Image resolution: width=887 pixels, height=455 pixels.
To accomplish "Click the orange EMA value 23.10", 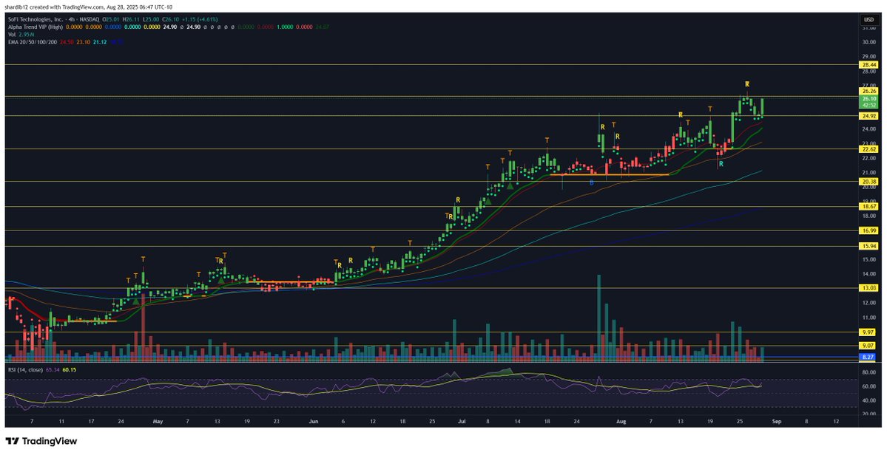I will pos(84,42).
